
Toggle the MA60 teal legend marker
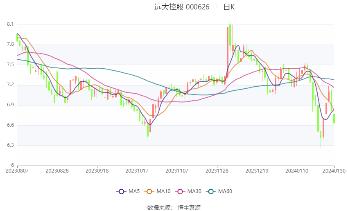click(x=211, y=191)
